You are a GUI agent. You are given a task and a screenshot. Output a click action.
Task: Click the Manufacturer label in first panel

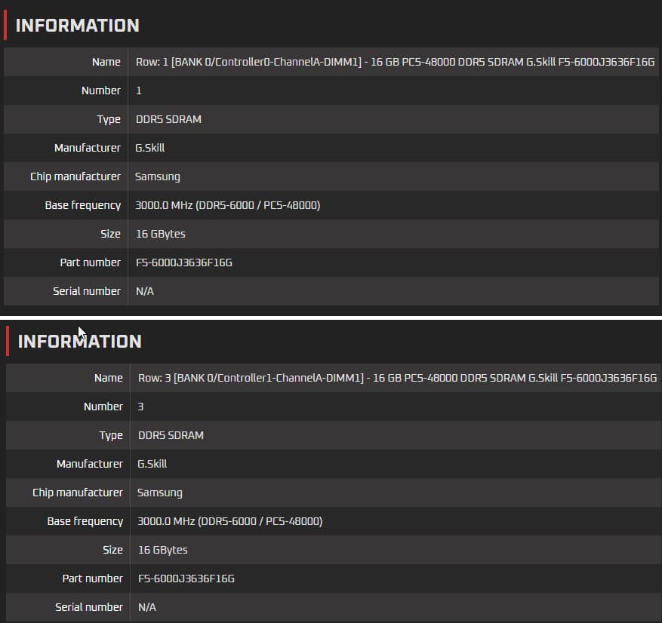[88, 148]
